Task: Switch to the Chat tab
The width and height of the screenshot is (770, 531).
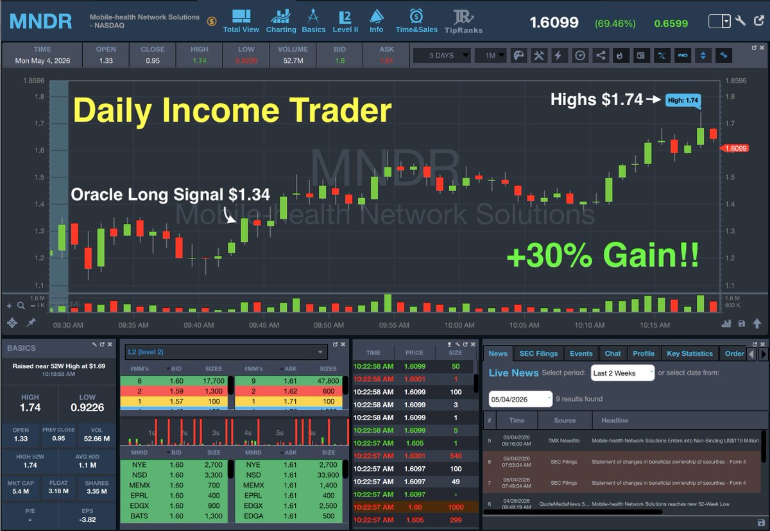Action: [x=613, y=353]
